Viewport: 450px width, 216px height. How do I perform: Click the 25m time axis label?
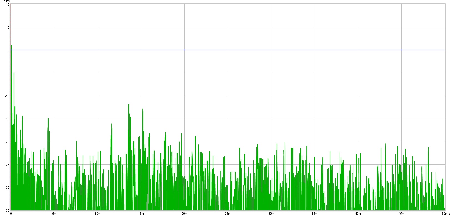tap(228, 214)
